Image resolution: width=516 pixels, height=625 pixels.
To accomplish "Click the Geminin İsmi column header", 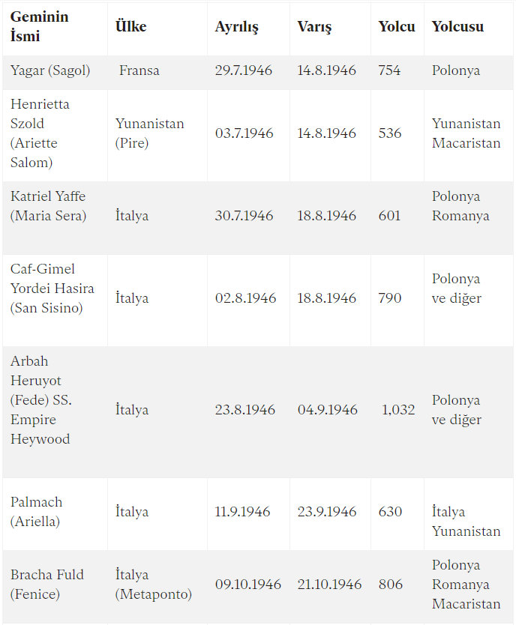I will pos(40,26).
